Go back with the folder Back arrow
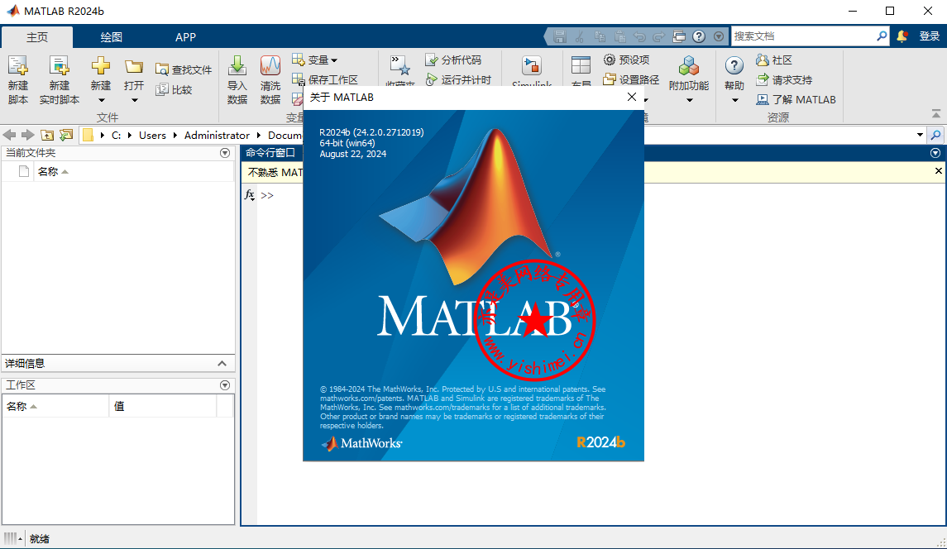 pyautogui.click(x=9, y=135)
